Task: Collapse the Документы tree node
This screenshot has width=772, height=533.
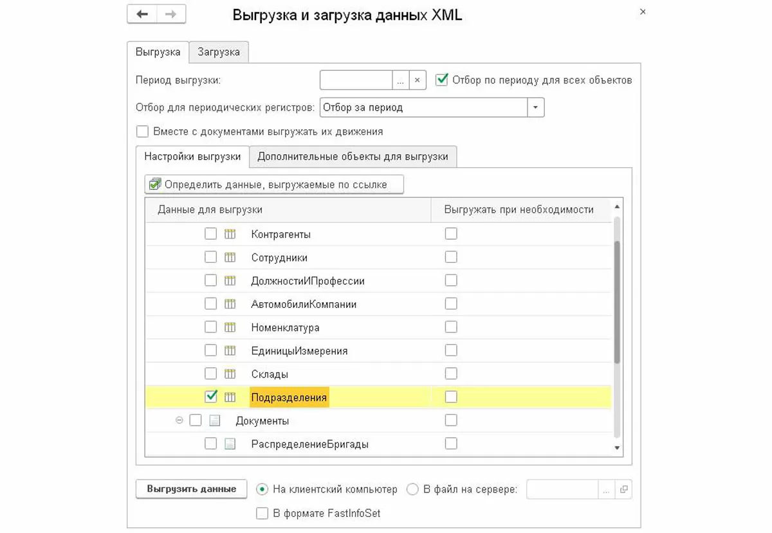Action: point(179,420)
